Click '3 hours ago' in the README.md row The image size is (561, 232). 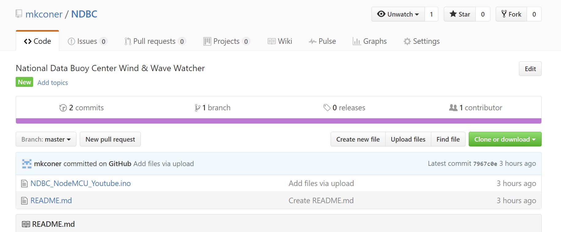pyautogui.click(x=516, y=201)
